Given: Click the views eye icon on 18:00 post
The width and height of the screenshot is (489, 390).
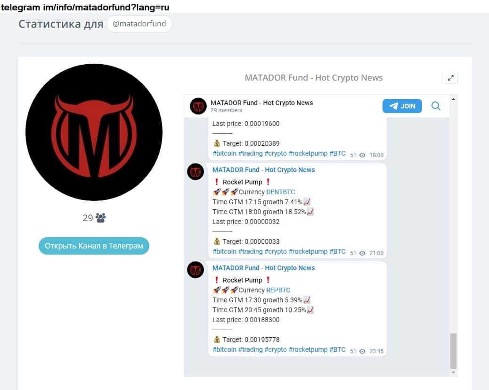Looking at the screenshot, I should (362, 155).
